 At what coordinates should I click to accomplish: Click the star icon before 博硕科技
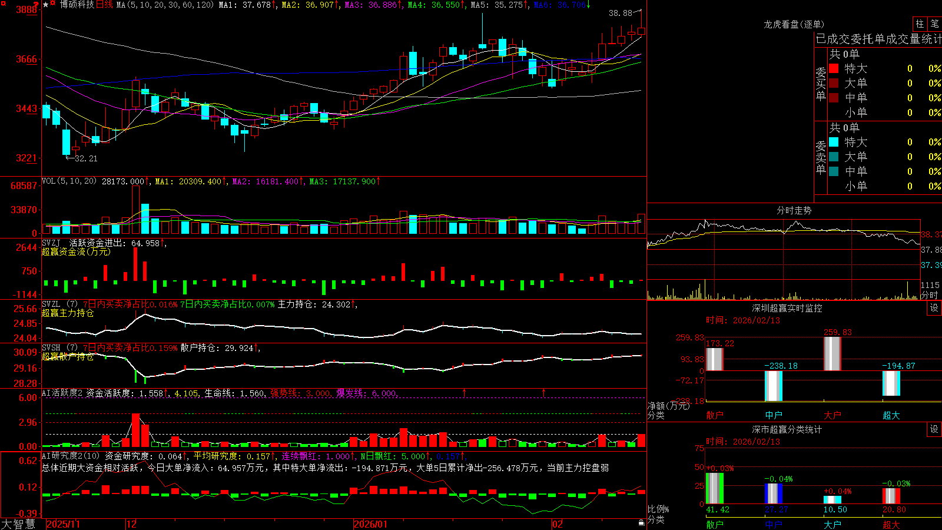coord(46,5)
